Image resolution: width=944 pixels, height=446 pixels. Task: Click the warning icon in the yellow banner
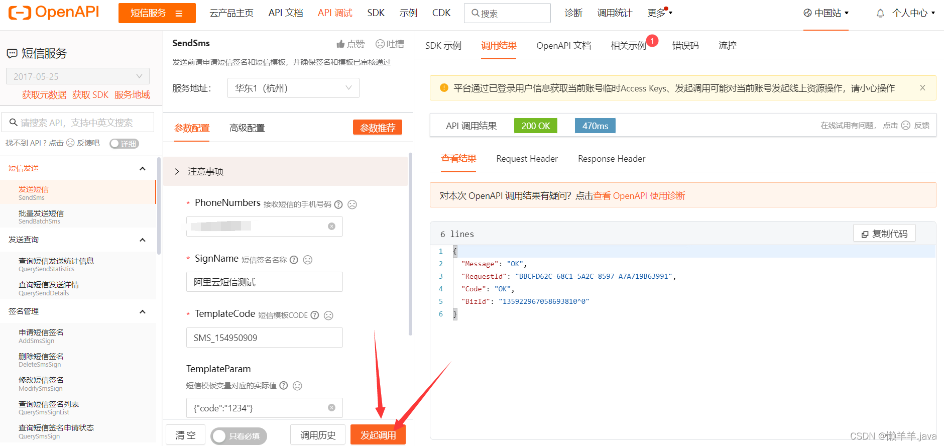(x=444, y=88)
